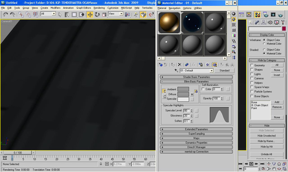The image size is (288, 172).
Task: Open the Select by Name dialog icon
Action: [67, 14]
